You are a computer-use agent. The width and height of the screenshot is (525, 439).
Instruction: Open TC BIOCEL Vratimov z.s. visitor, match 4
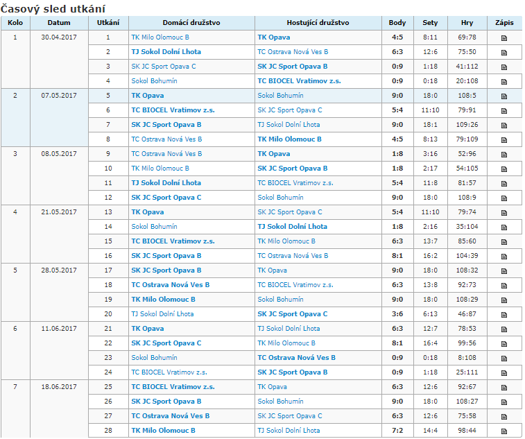(299, 80)
